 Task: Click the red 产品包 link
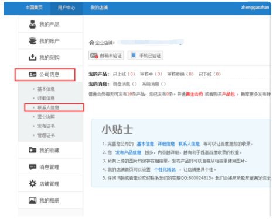(x=228, y=94)
